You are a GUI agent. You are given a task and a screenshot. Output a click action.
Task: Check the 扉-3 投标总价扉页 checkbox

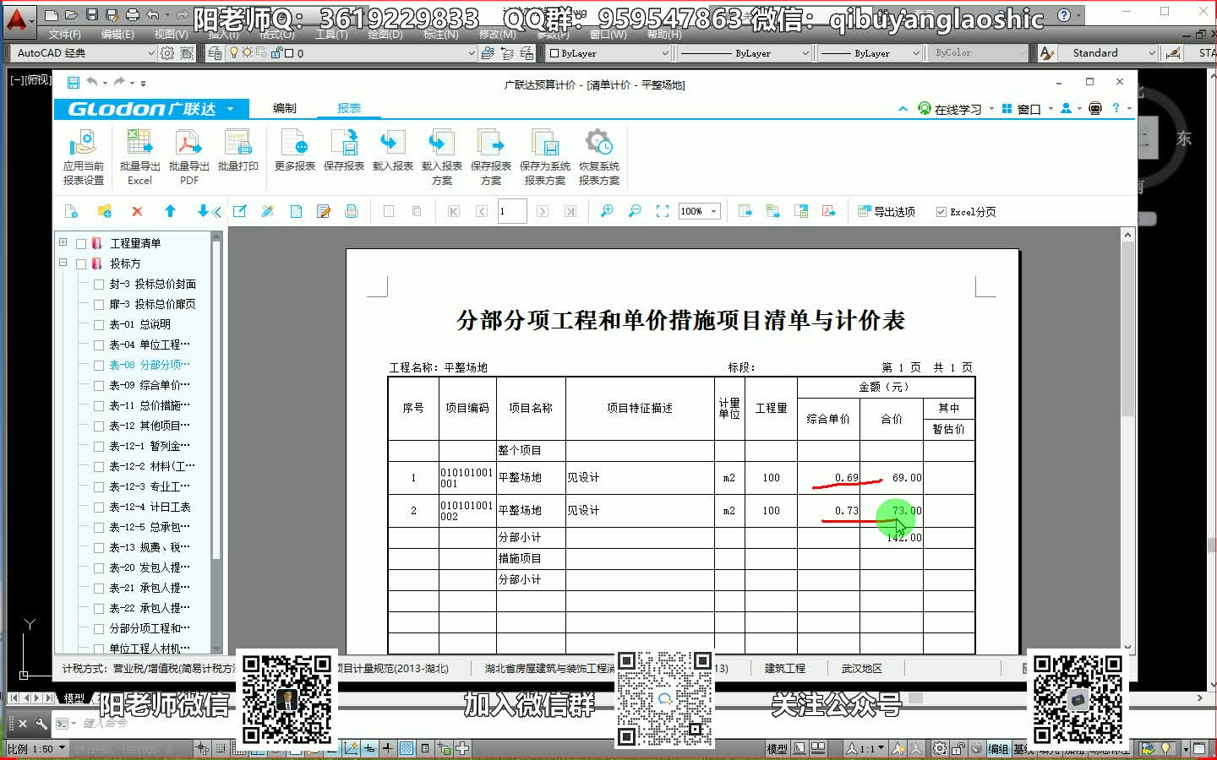(99, 304)
